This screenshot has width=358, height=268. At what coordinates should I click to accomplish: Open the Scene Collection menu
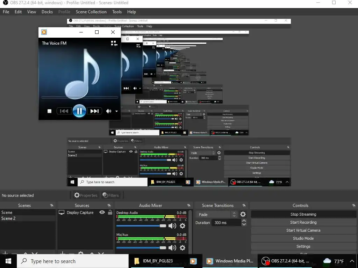click(91, 12)
